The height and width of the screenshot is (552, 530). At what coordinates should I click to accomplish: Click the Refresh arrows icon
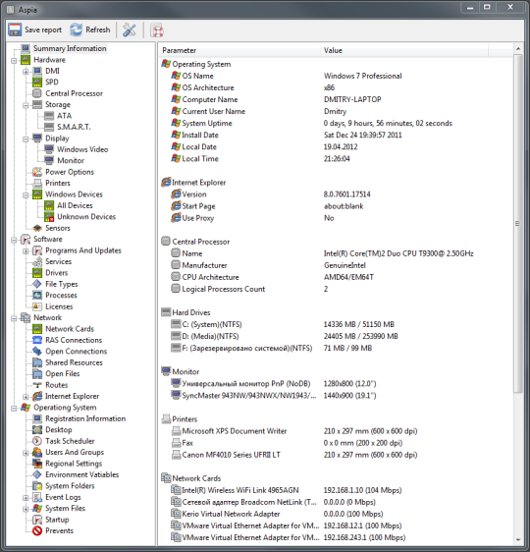coord(76,29)
